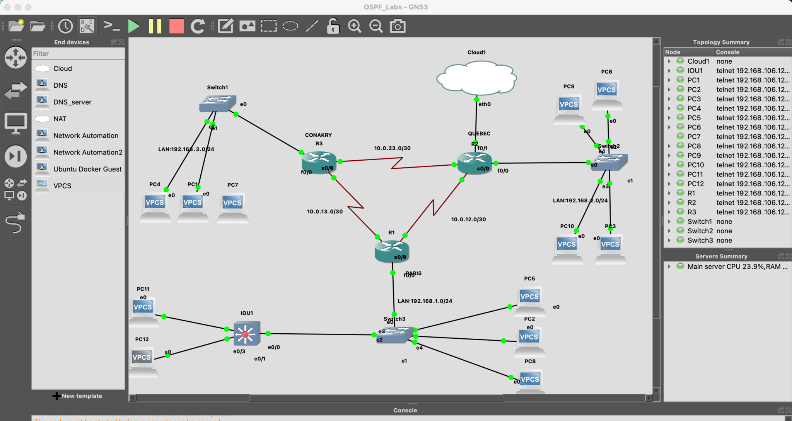
Task: Select the Switch1 device on canvas
Action: coord(218,104)
